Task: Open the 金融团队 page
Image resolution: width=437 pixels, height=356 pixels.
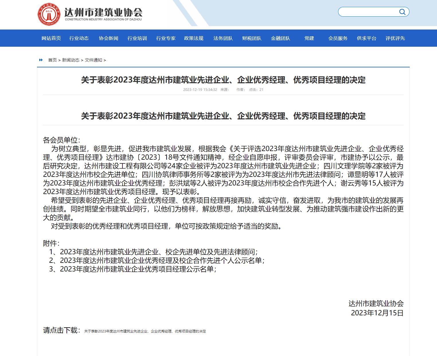Action: (280, 38)
